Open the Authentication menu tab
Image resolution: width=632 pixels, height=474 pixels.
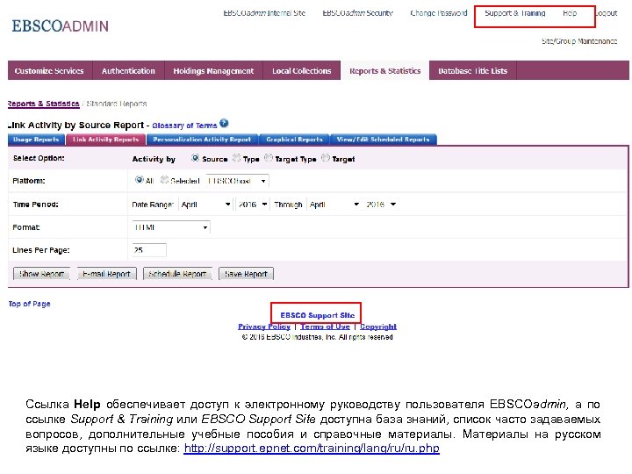tap(128, 70)
